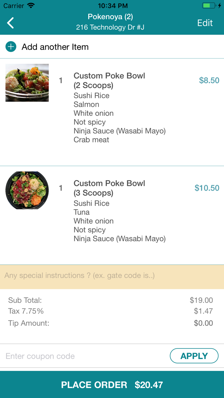Tap the $10.50 item price
This screenshot has width=224, height=398.
[207, 188]
